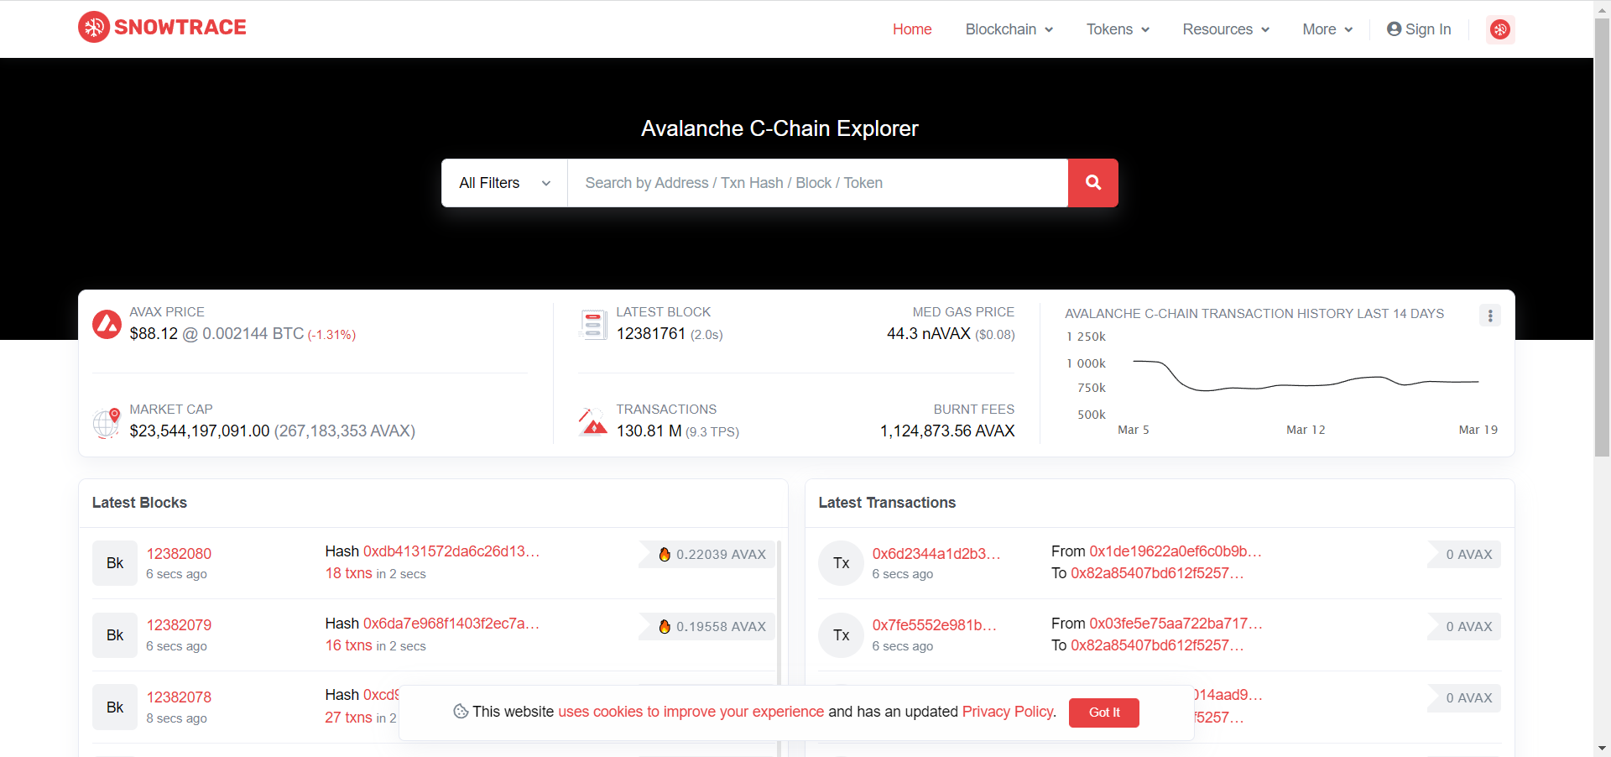
Task: Click the red search magnifier button
Action: (x=1092, y=183)
